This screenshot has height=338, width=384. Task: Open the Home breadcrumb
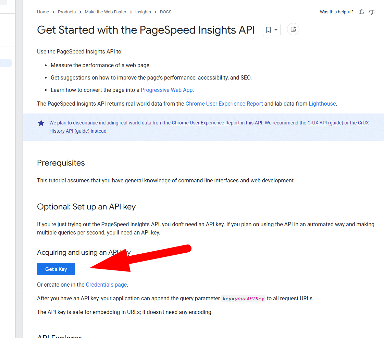(x=43, y=12)
